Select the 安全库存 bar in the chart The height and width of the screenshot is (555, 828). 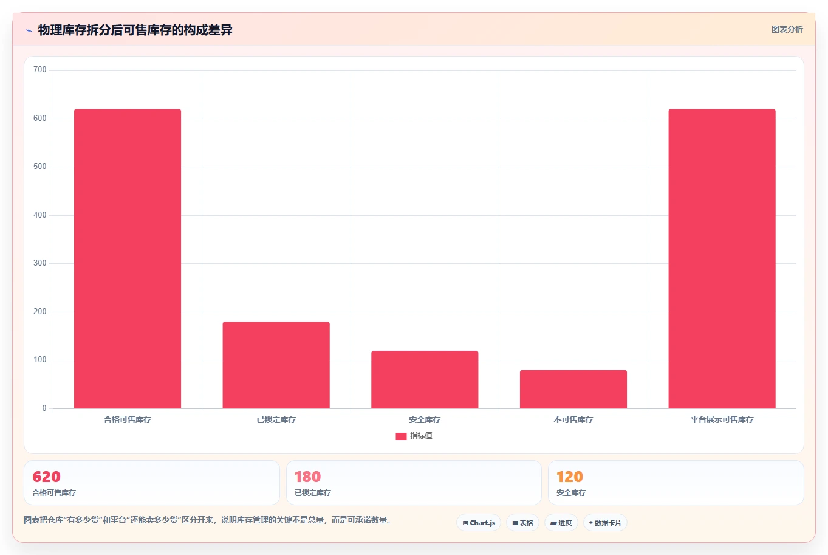pos(425,379)
